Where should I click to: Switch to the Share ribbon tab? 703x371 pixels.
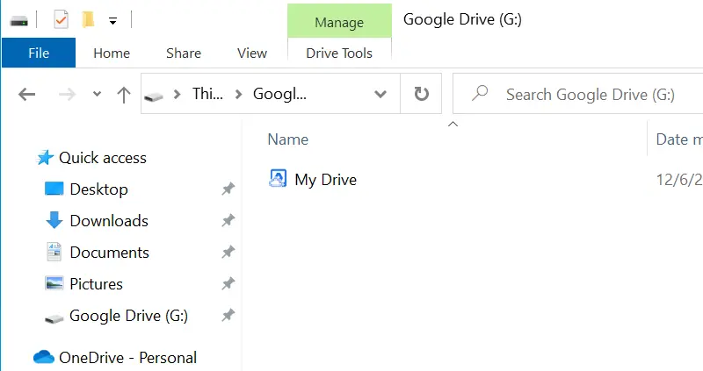tap(184, 53)
